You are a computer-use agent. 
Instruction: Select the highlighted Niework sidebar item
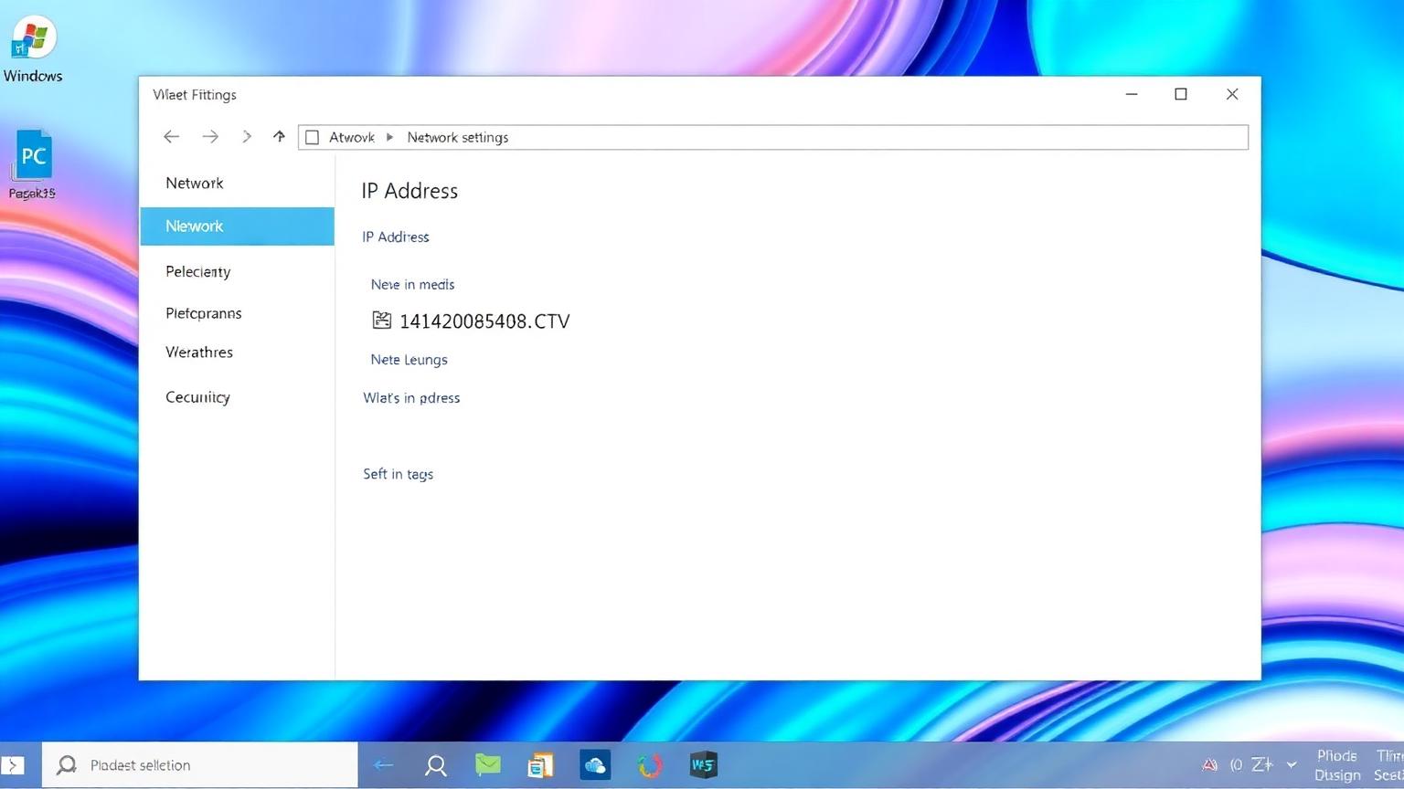point(238,226)
